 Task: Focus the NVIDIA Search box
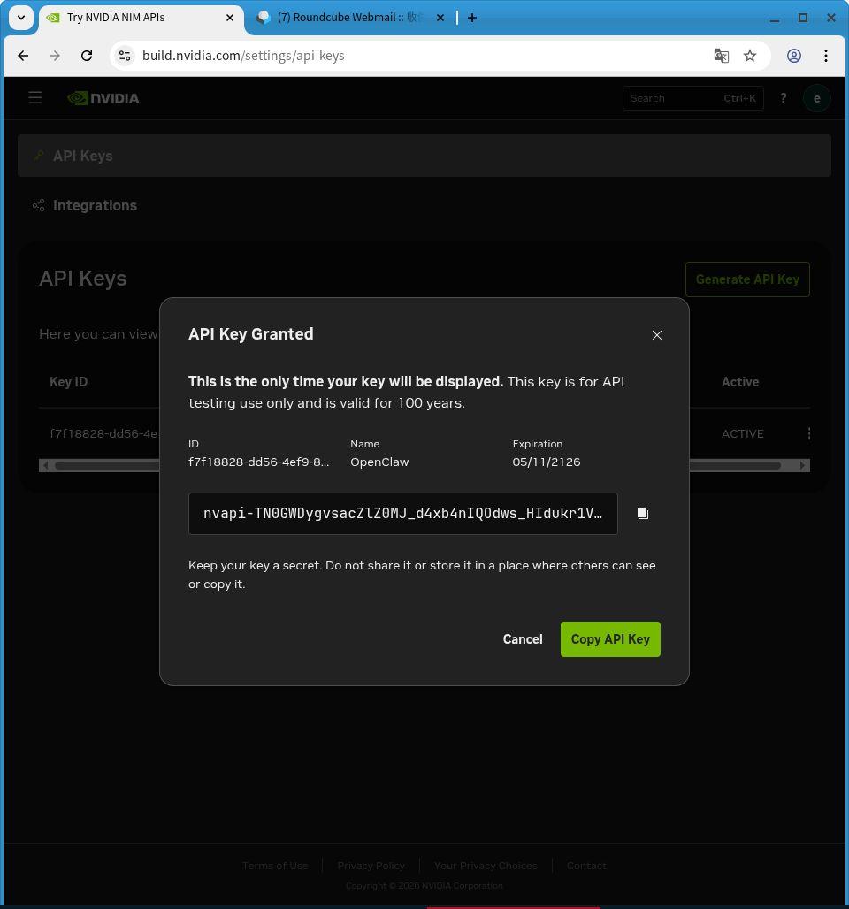[693, 98]
